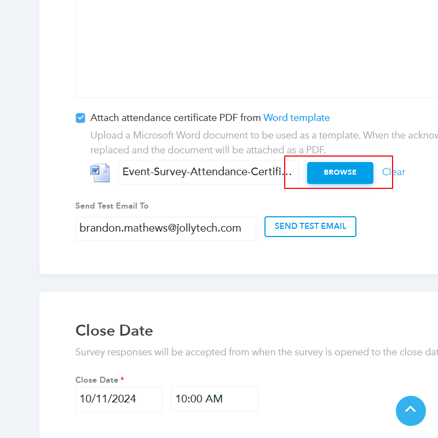
Task: Click the small Close Date field label
Action: [97, 380]
